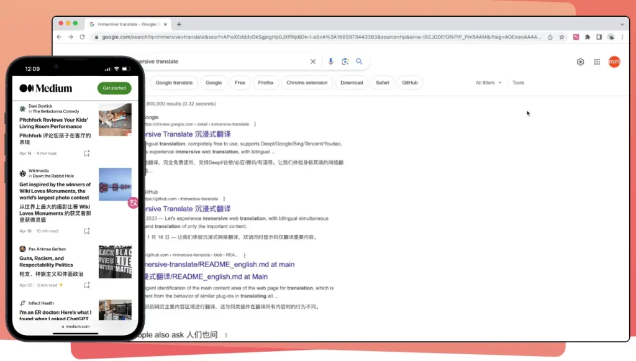The width and height of the screenshot is (636, 361).
Task: Open options dots beside blob REA... result
Action: click(x=245, y=255)
